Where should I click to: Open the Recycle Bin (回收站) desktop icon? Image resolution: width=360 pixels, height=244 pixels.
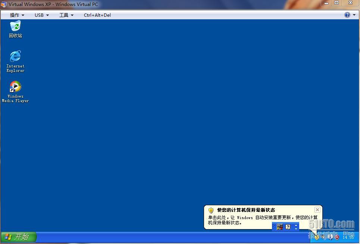point(15,29)
